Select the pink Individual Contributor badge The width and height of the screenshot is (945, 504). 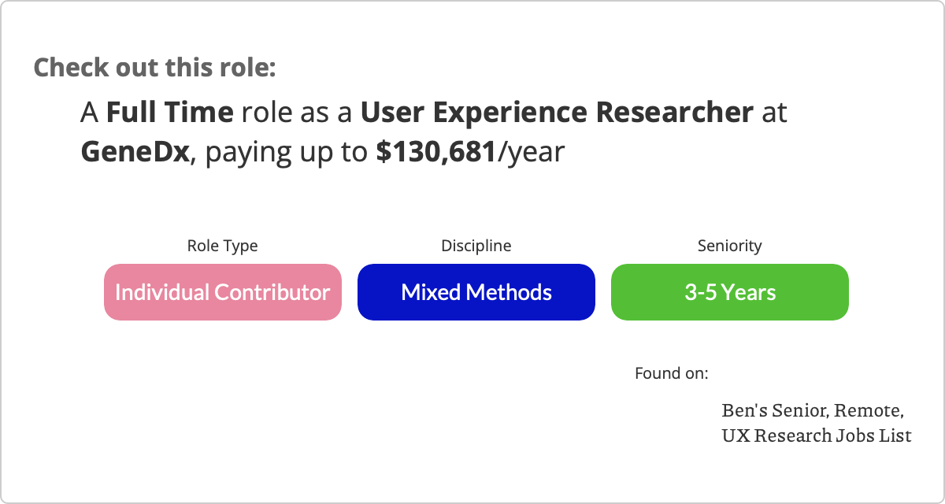(222, 292)
